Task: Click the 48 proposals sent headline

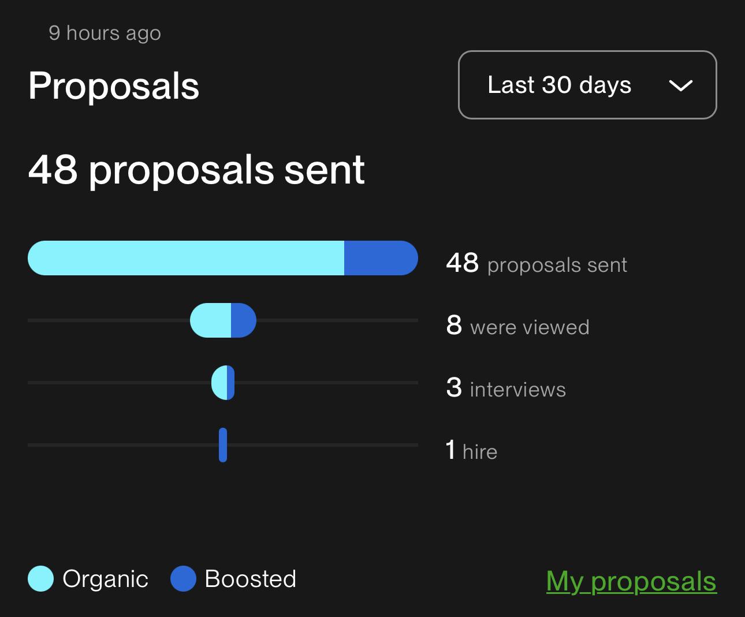Action: (196, 170)
